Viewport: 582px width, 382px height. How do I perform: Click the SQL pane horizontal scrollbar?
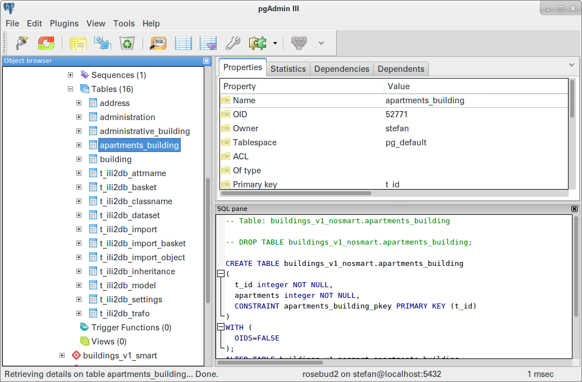(x=270, y=362)
